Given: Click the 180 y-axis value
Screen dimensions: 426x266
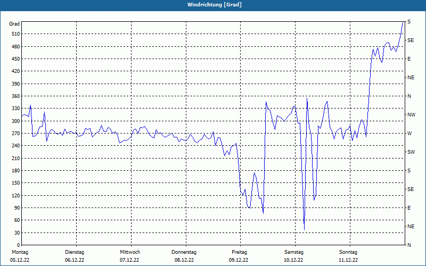Looking at the screenshot, I should coord(16,170).
